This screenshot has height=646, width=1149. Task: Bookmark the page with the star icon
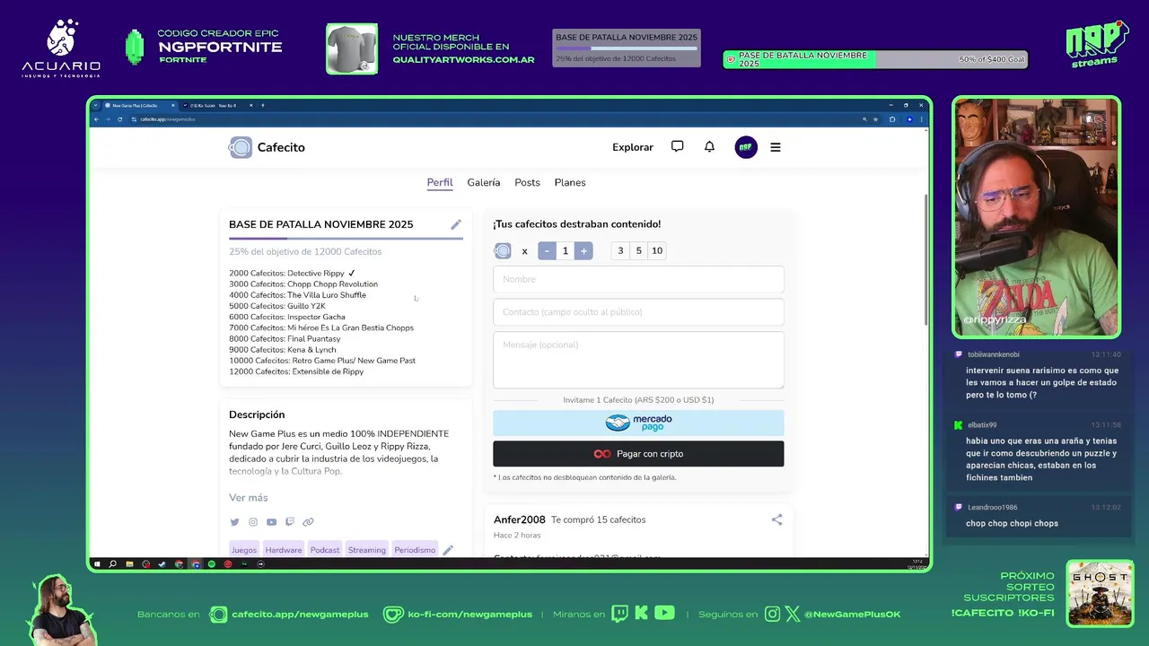coord(875,119)
